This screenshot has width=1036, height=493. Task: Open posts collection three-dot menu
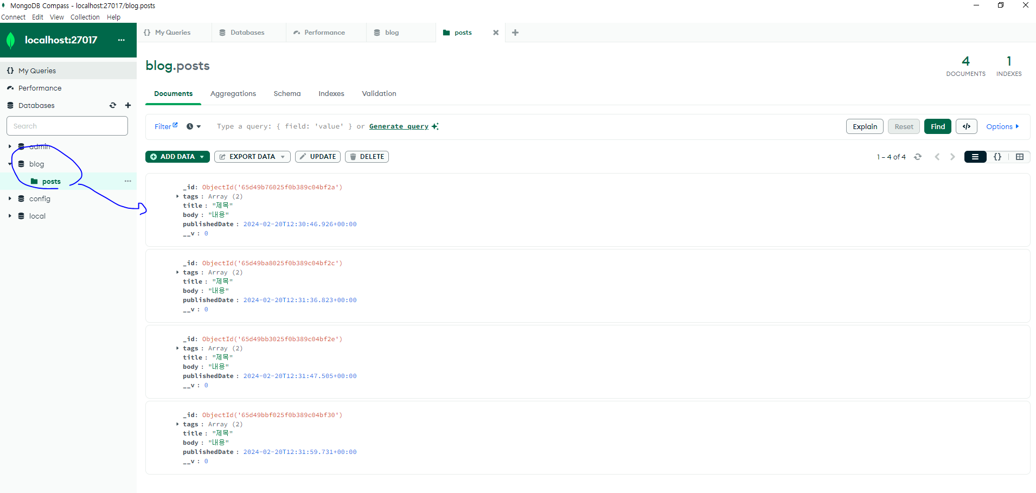[128, 181]
